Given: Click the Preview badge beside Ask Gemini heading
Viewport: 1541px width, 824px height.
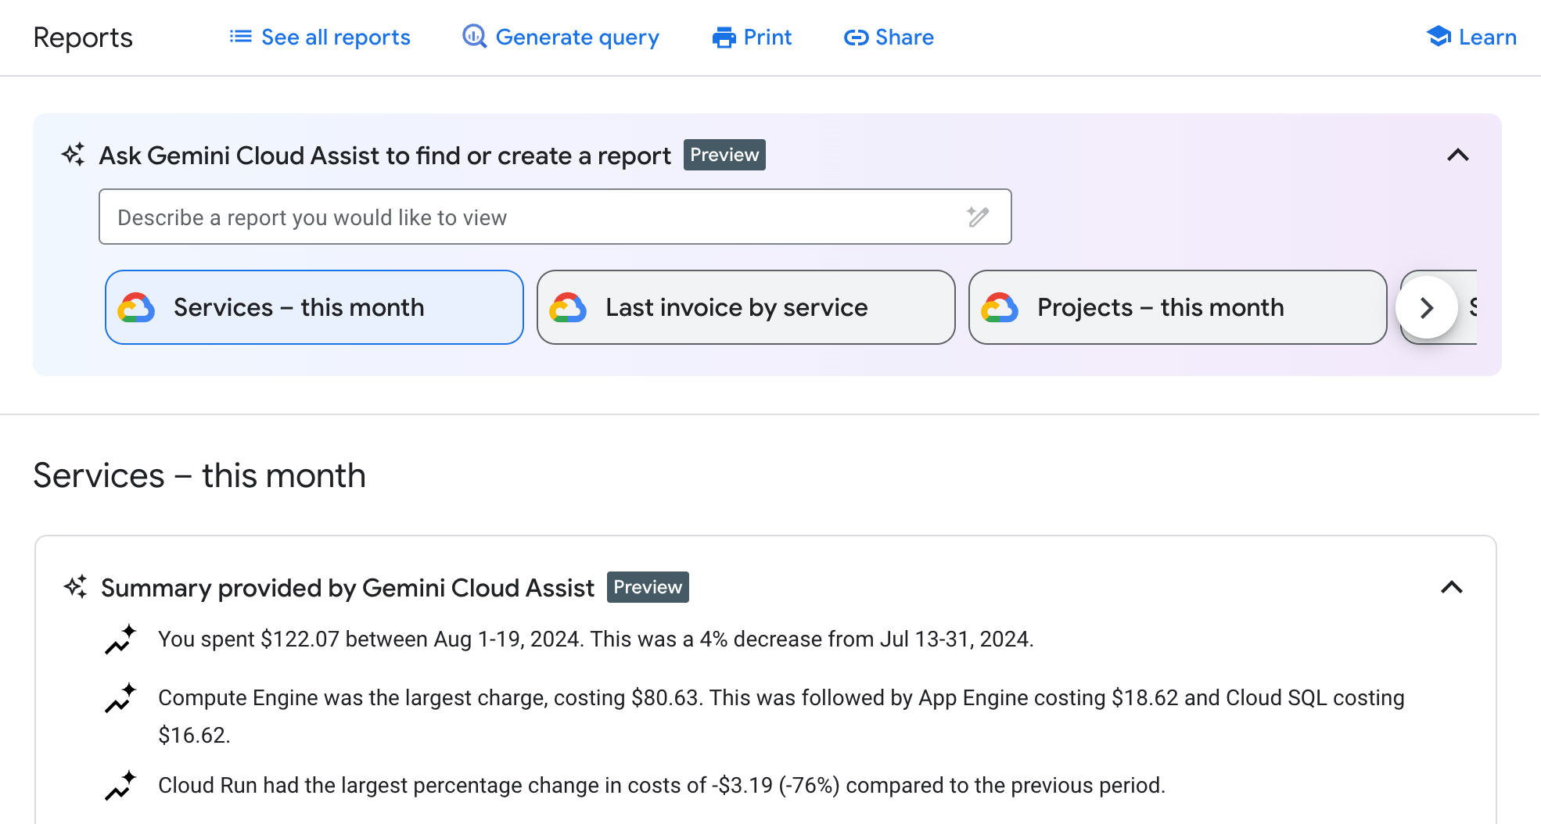Looking at the screenshot, I should [724, 155].
